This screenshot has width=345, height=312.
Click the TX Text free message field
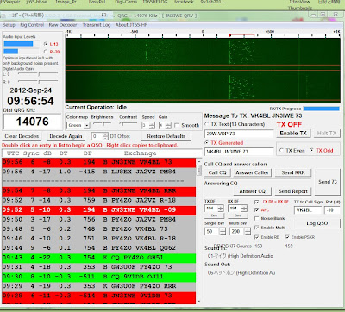click(x=239, y=134)
